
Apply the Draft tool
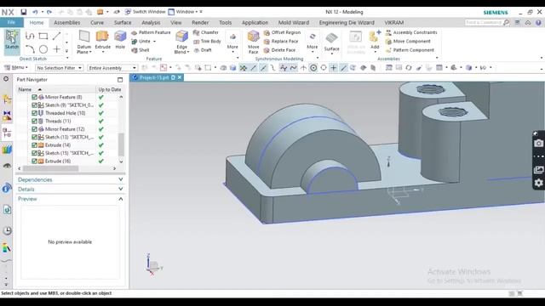click(x=203, y=50)
